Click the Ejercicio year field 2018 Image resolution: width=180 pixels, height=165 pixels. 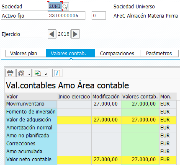click(x=64, y=34)
